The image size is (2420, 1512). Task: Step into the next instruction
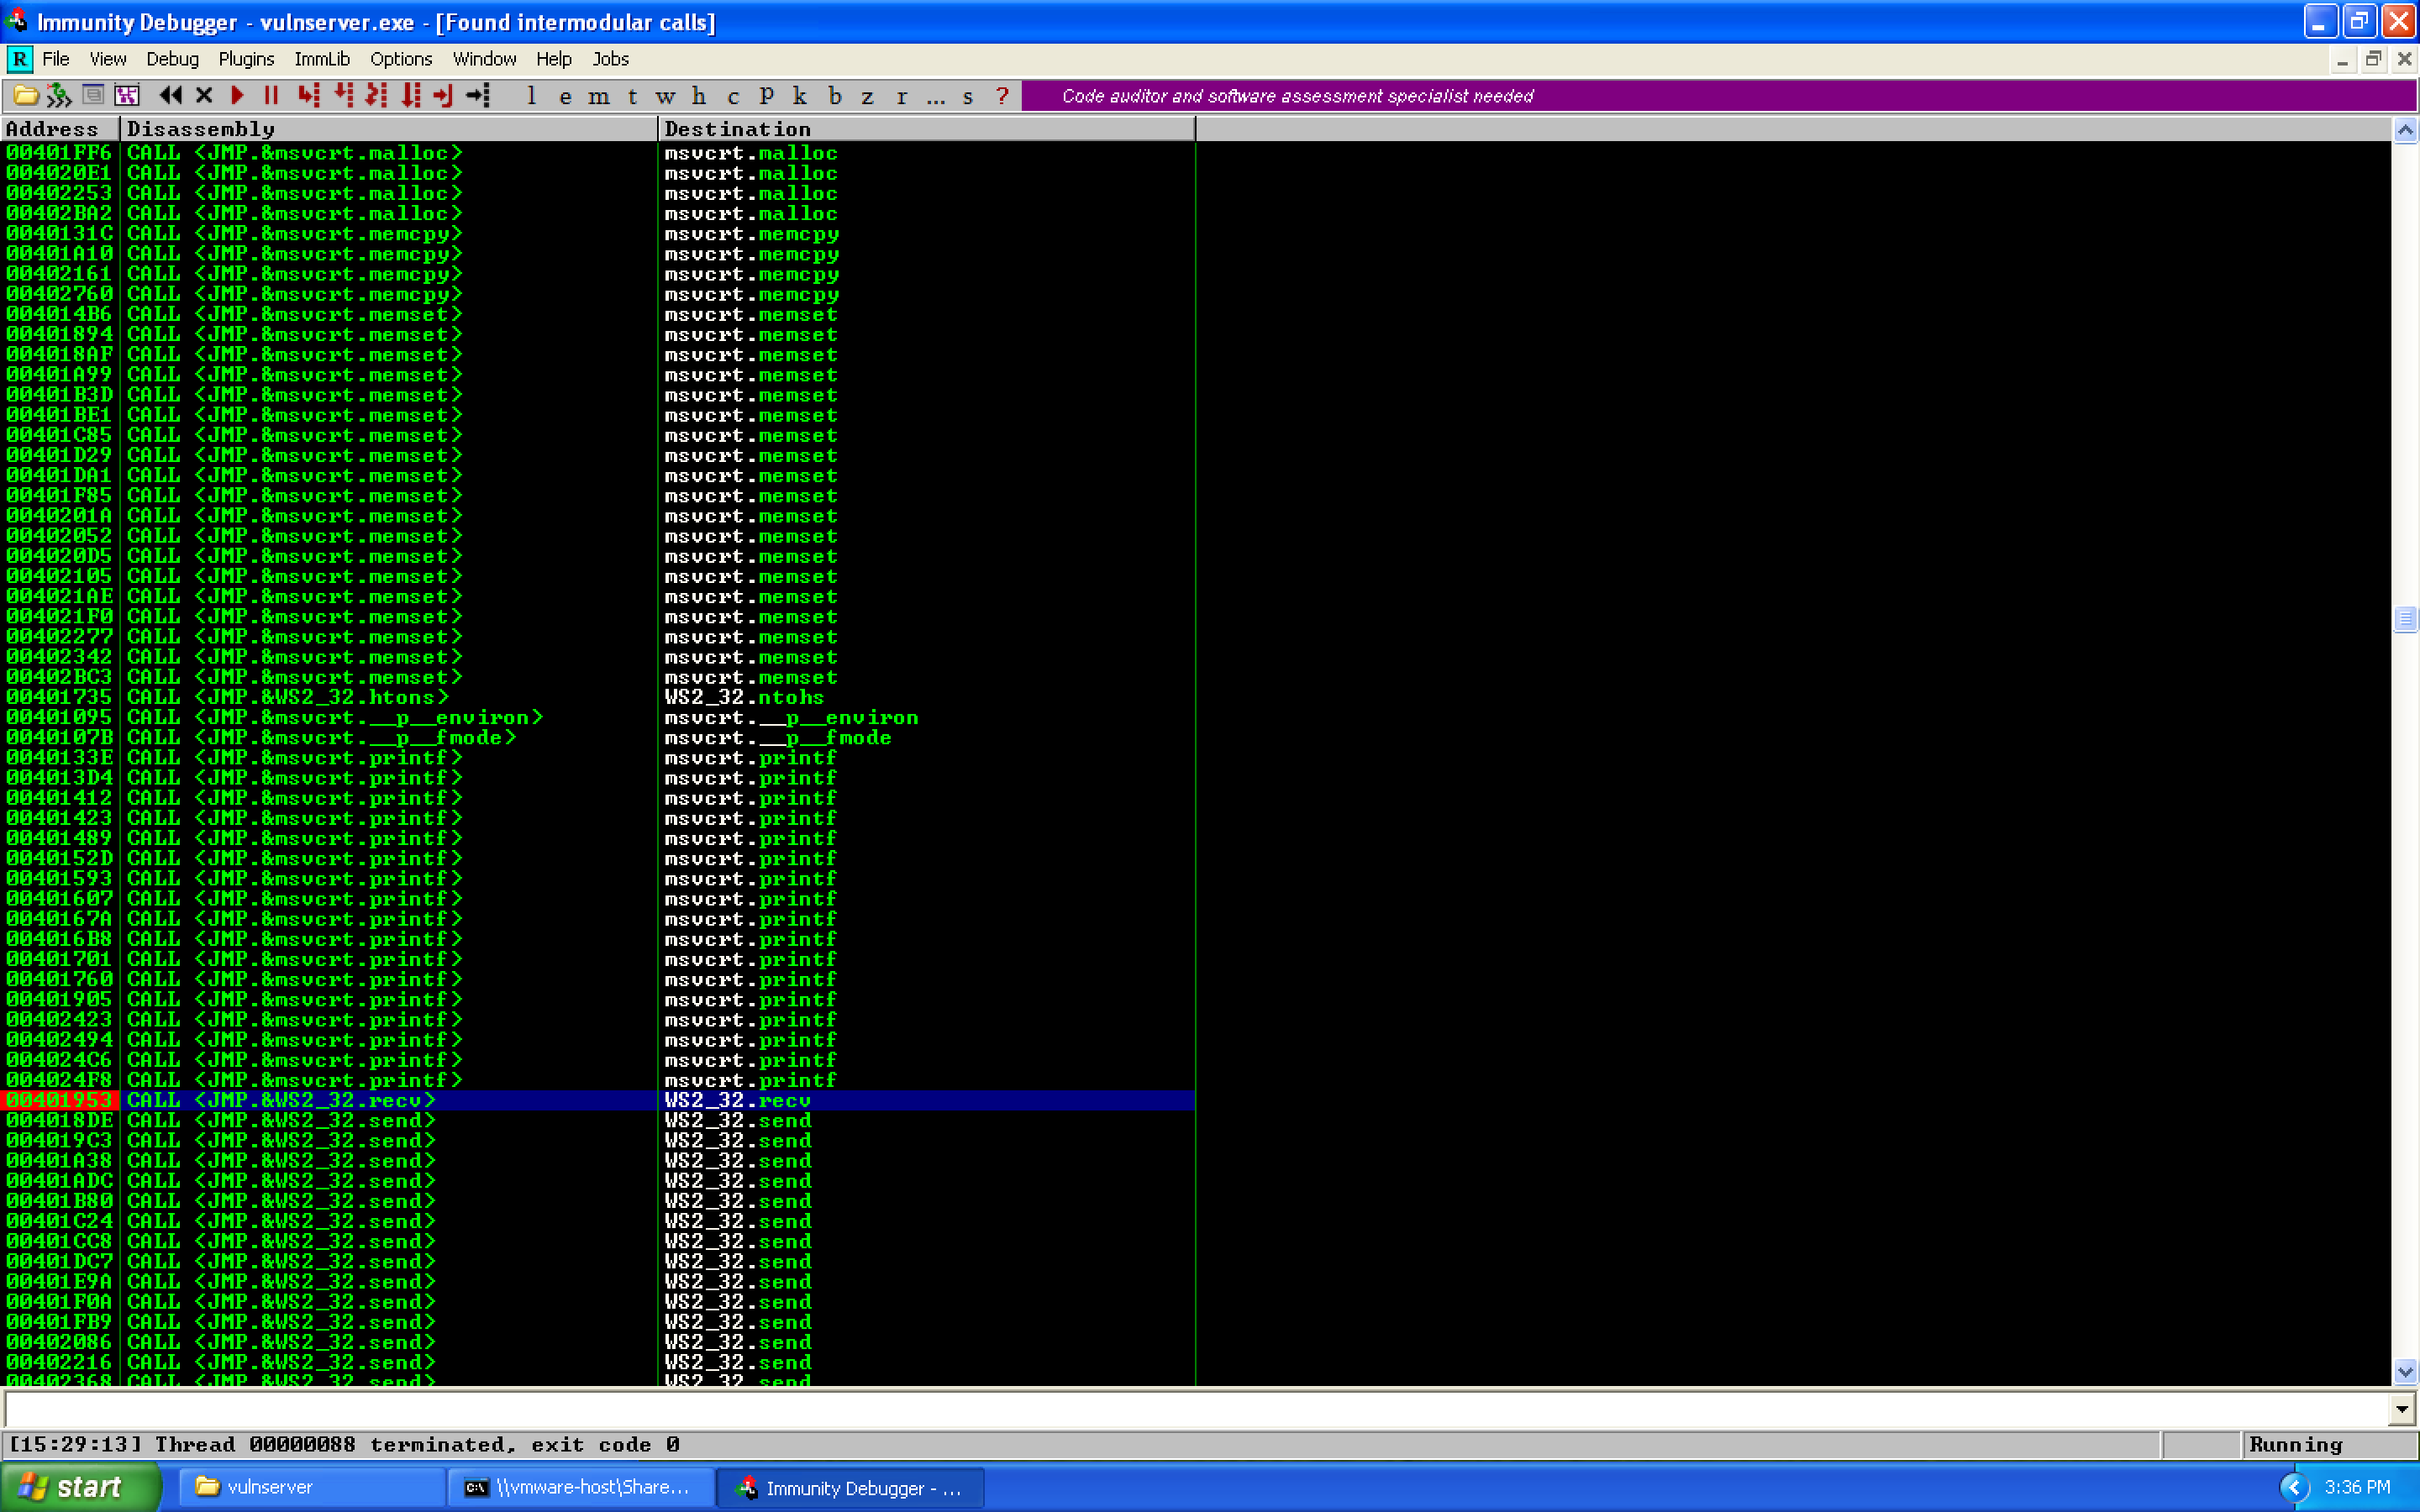[308, 95]
